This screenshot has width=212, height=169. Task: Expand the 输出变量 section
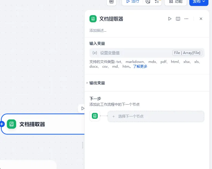pyautogui.click(x=97, y=83)
